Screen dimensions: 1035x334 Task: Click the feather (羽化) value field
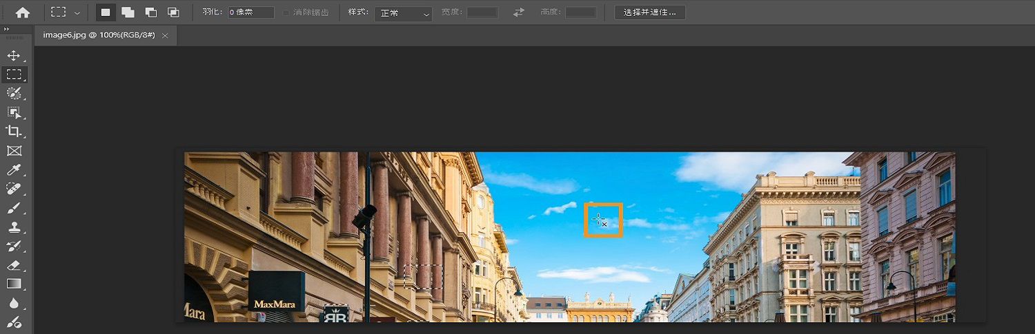point(251,12)
